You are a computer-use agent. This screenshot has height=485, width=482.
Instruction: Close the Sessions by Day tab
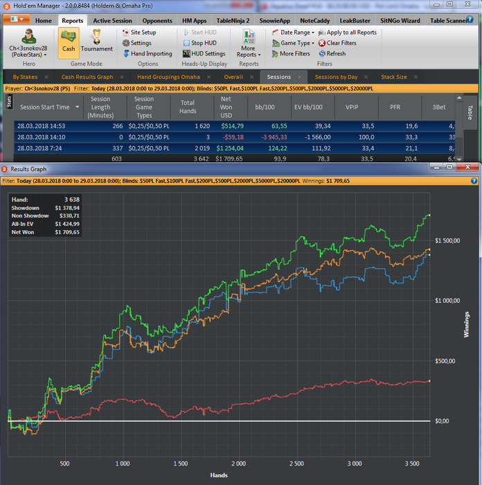[366, 77]
